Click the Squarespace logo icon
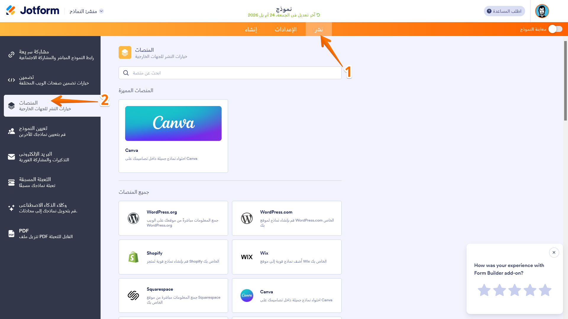The image size is (568, 319). coord(133,295)
